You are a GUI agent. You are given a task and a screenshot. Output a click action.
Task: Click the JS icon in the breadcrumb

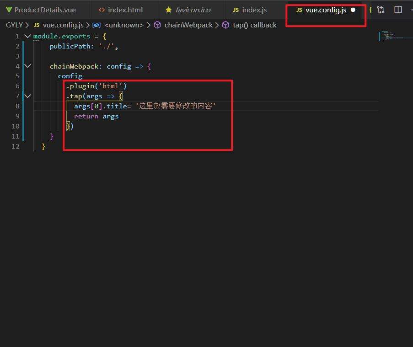click(37, 25)
